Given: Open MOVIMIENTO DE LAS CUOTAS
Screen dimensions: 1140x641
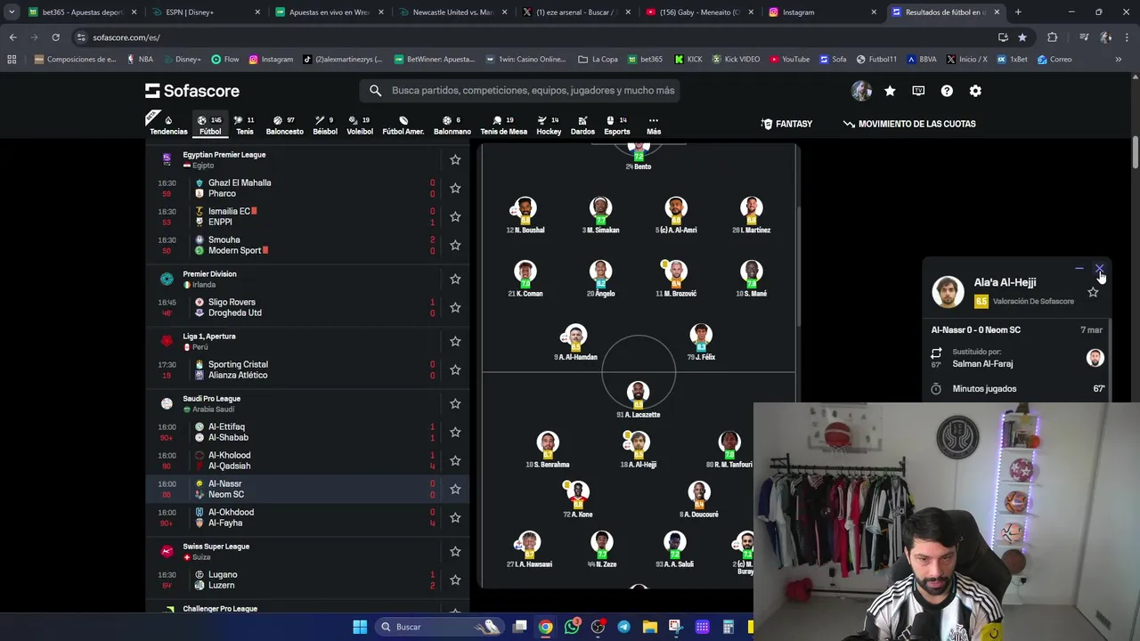Looking at the screenshot, I should coord(909,124).
